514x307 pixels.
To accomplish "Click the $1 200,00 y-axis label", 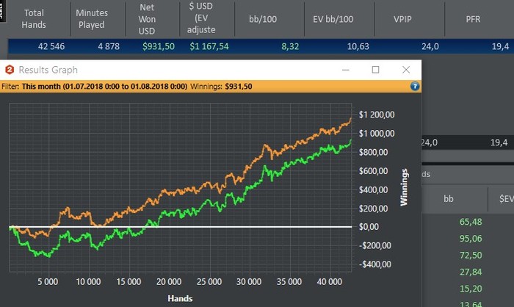I will (x=377, y=115).
